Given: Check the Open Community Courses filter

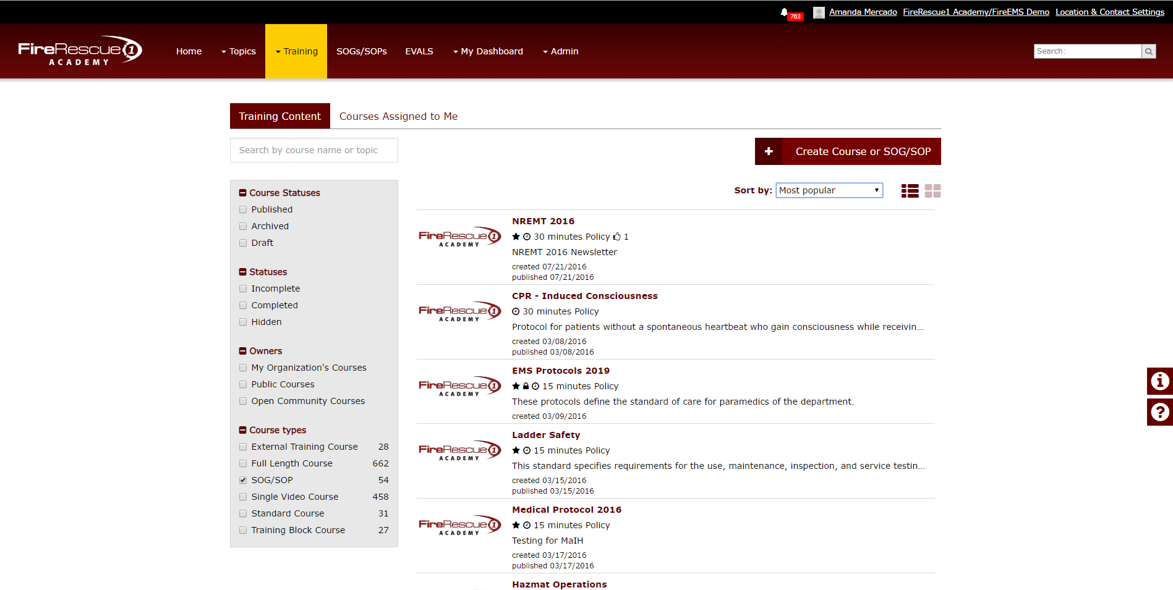Looking at the screenshot, I should tap(243, 402).
